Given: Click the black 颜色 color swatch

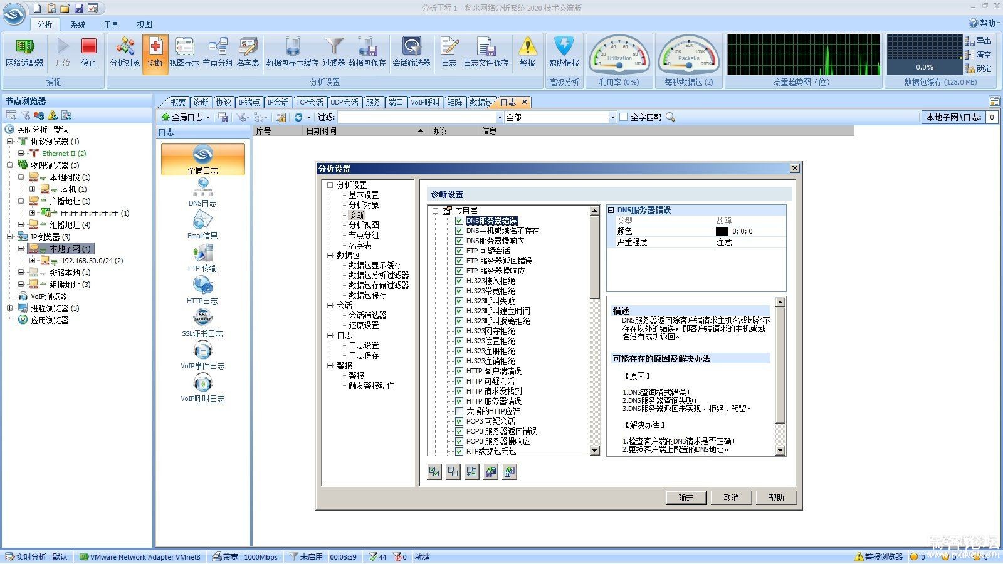Looking at the screenshot, I should coord(722,231).
